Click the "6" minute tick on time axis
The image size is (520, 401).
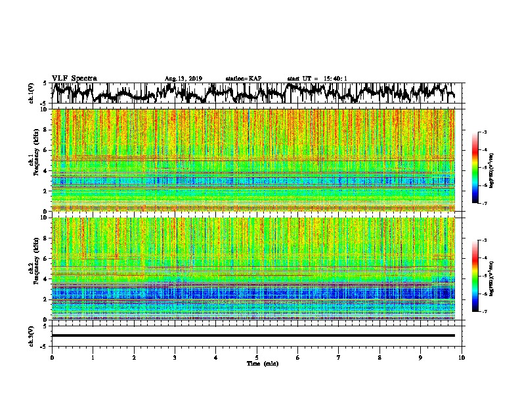[x=298, y=357]
